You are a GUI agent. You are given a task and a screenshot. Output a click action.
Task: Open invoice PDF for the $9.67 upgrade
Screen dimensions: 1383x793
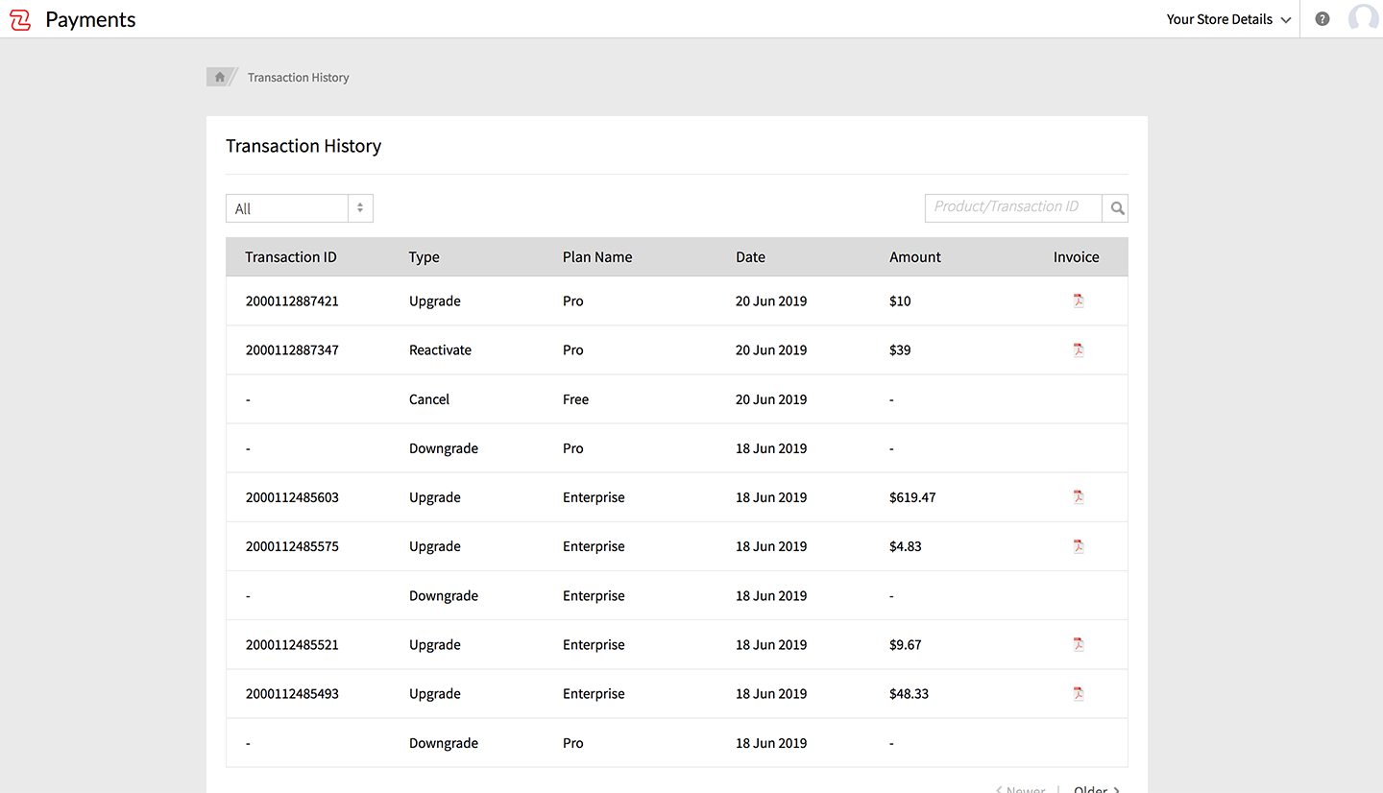coord(1078,645)
